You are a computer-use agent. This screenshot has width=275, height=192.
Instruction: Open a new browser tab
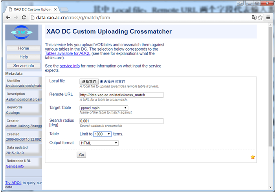65,9
